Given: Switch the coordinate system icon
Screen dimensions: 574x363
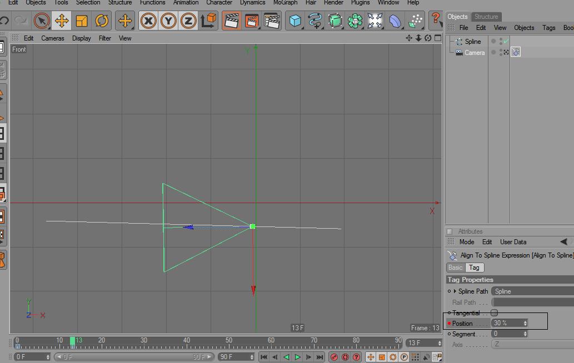Looking at the screenshot, I should click(209, 21).
